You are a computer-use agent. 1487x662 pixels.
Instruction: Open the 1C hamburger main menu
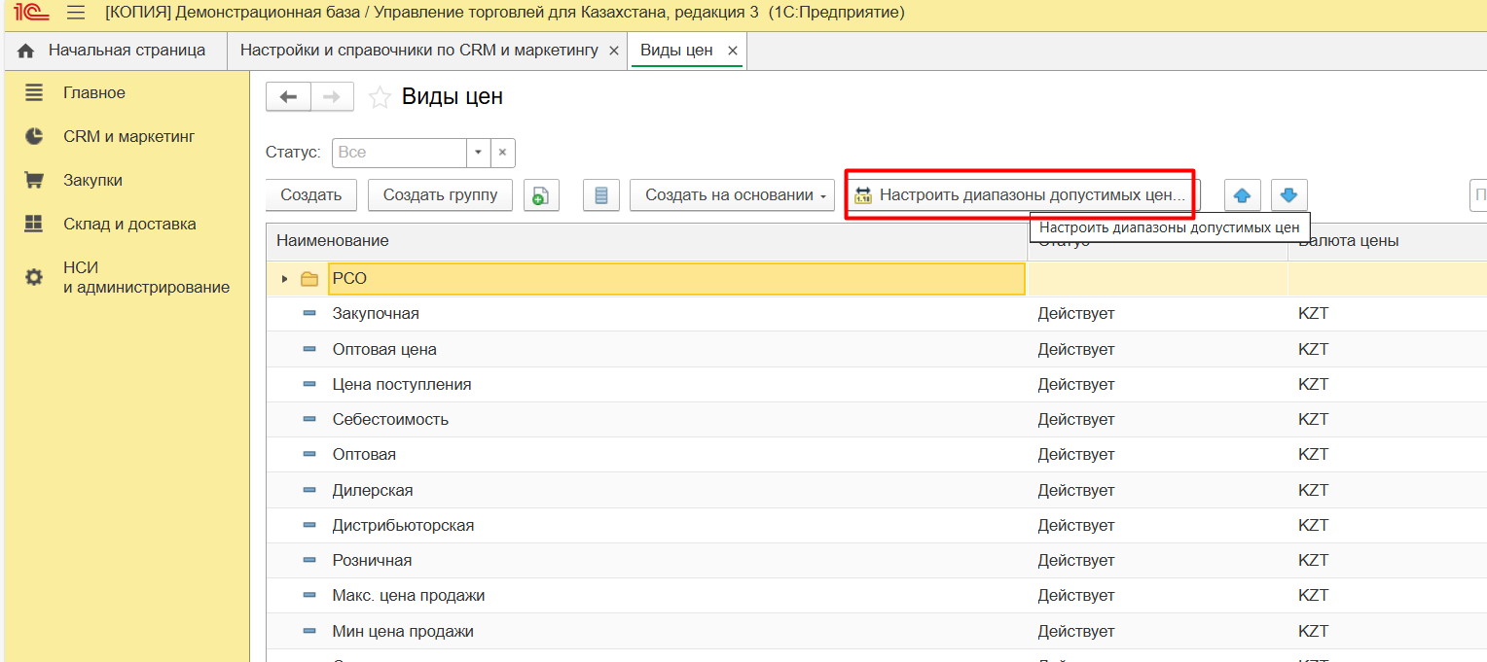(76, 13)
